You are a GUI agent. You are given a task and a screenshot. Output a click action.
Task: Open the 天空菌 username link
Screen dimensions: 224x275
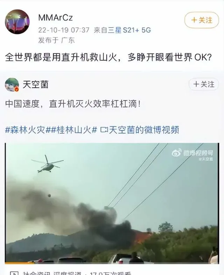[x=35, y=85]
